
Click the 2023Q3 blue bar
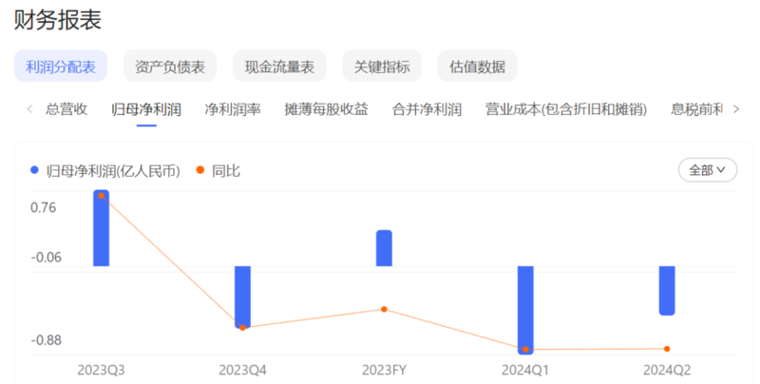tap(102, 228)
